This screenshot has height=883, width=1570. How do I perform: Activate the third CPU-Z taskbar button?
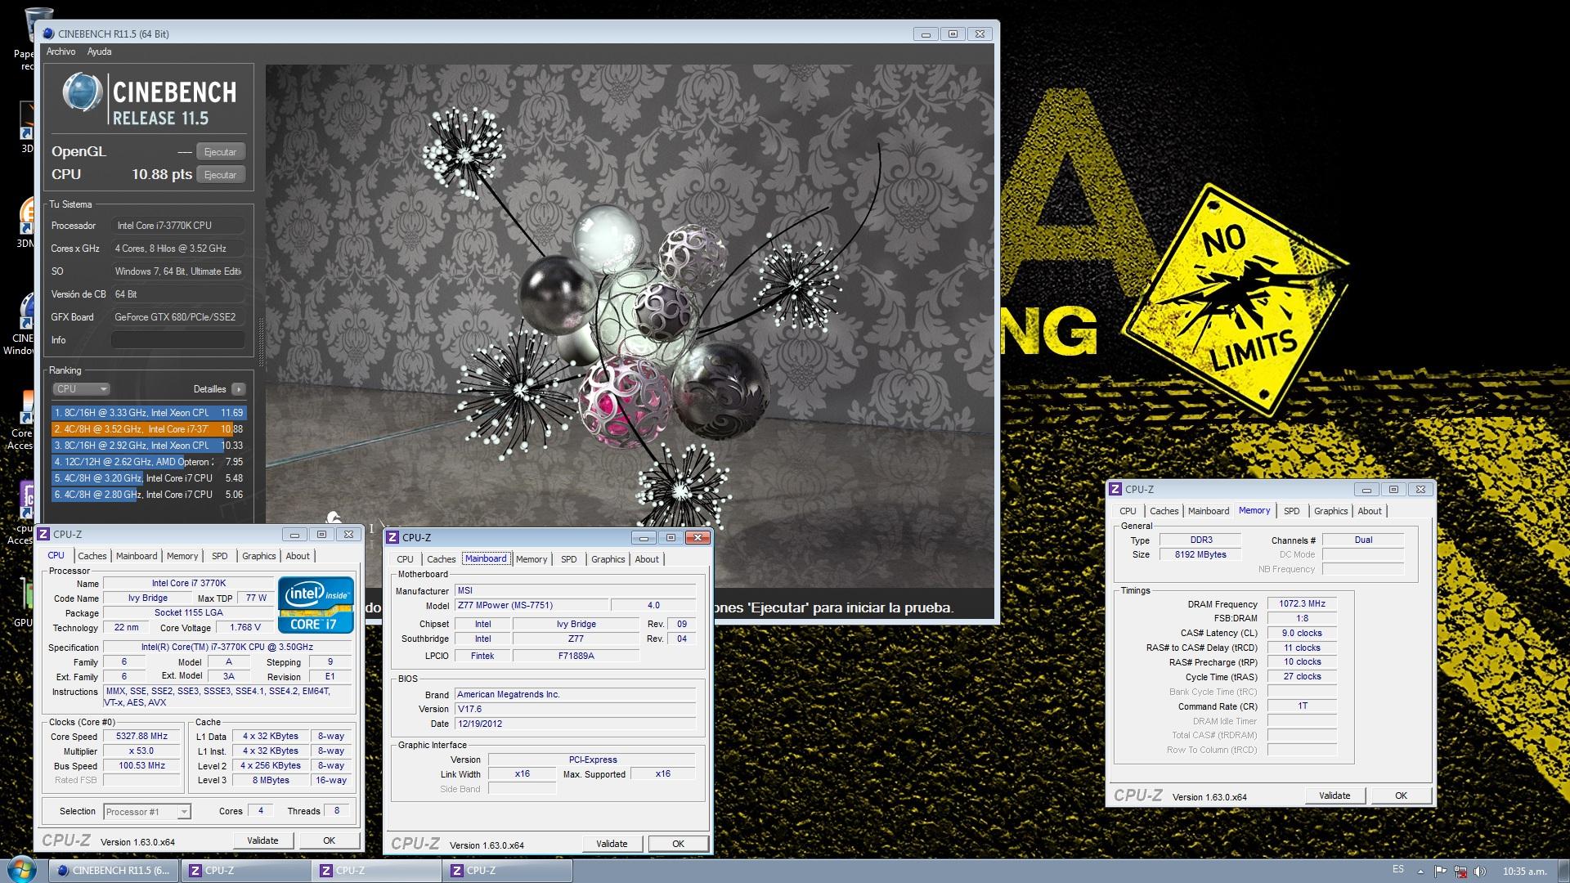point(507,871)
